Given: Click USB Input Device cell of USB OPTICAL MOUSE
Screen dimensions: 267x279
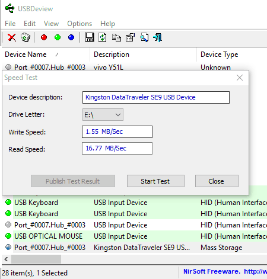Looking at the screenshot, I should tap(120, 236).
